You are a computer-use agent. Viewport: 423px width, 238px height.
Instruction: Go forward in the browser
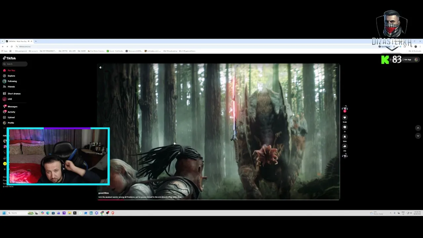point(7,47)
